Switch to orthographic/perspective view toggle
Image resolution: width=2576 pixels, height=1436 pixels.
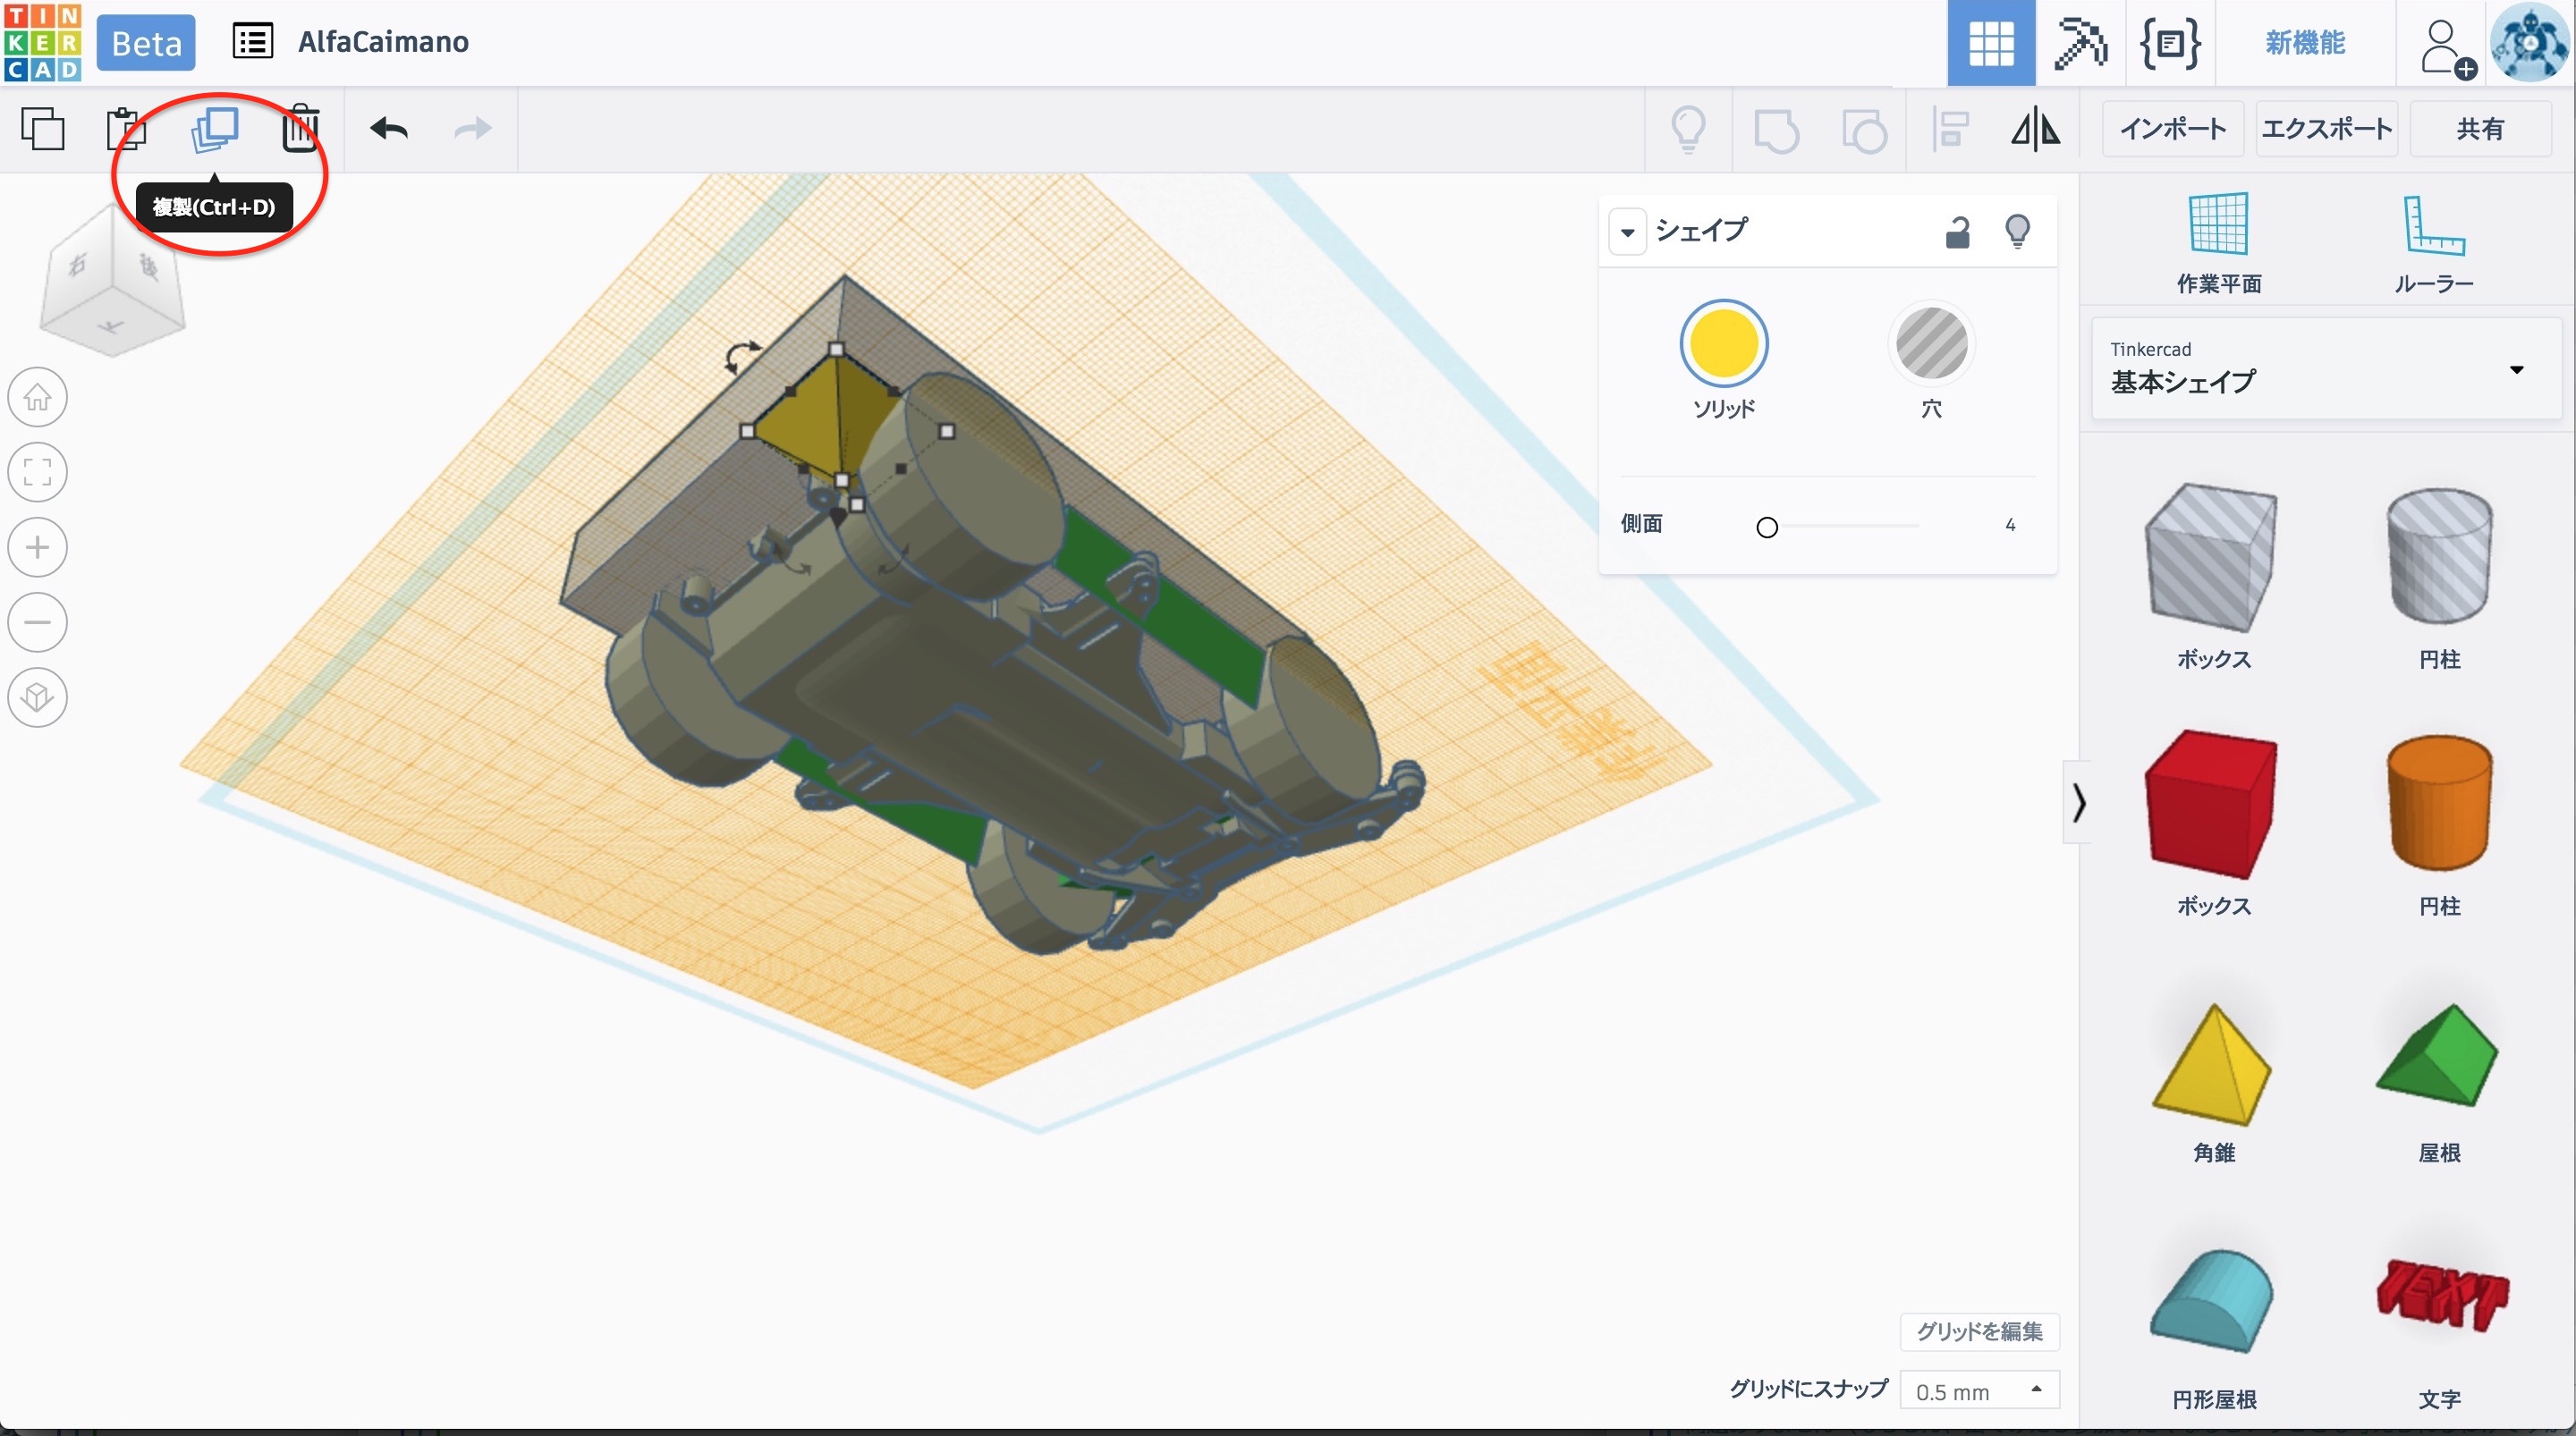38,697
